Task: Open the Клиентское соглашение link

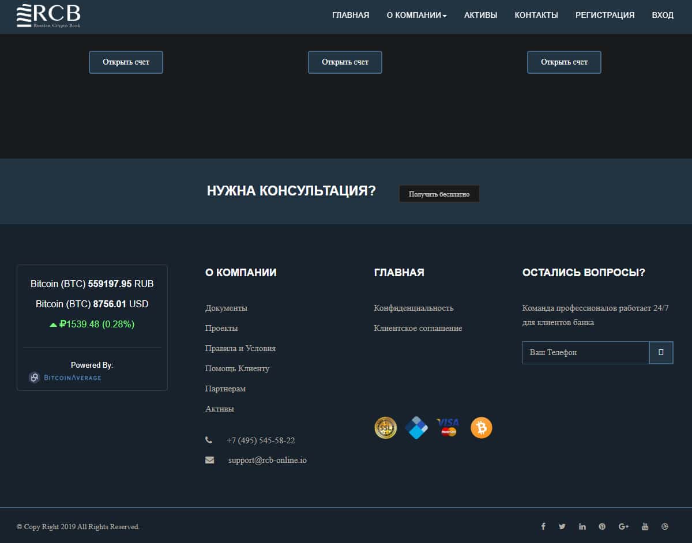Action: click(x=418, y=329)
